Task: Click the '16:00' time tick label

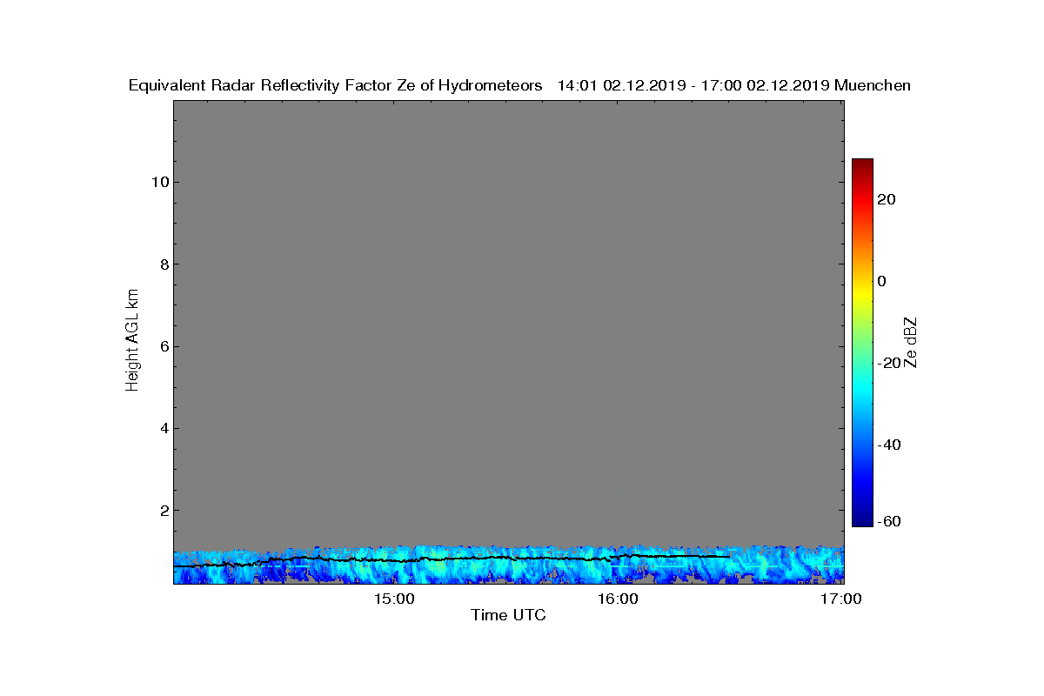Action: click(x=618, y=599)
